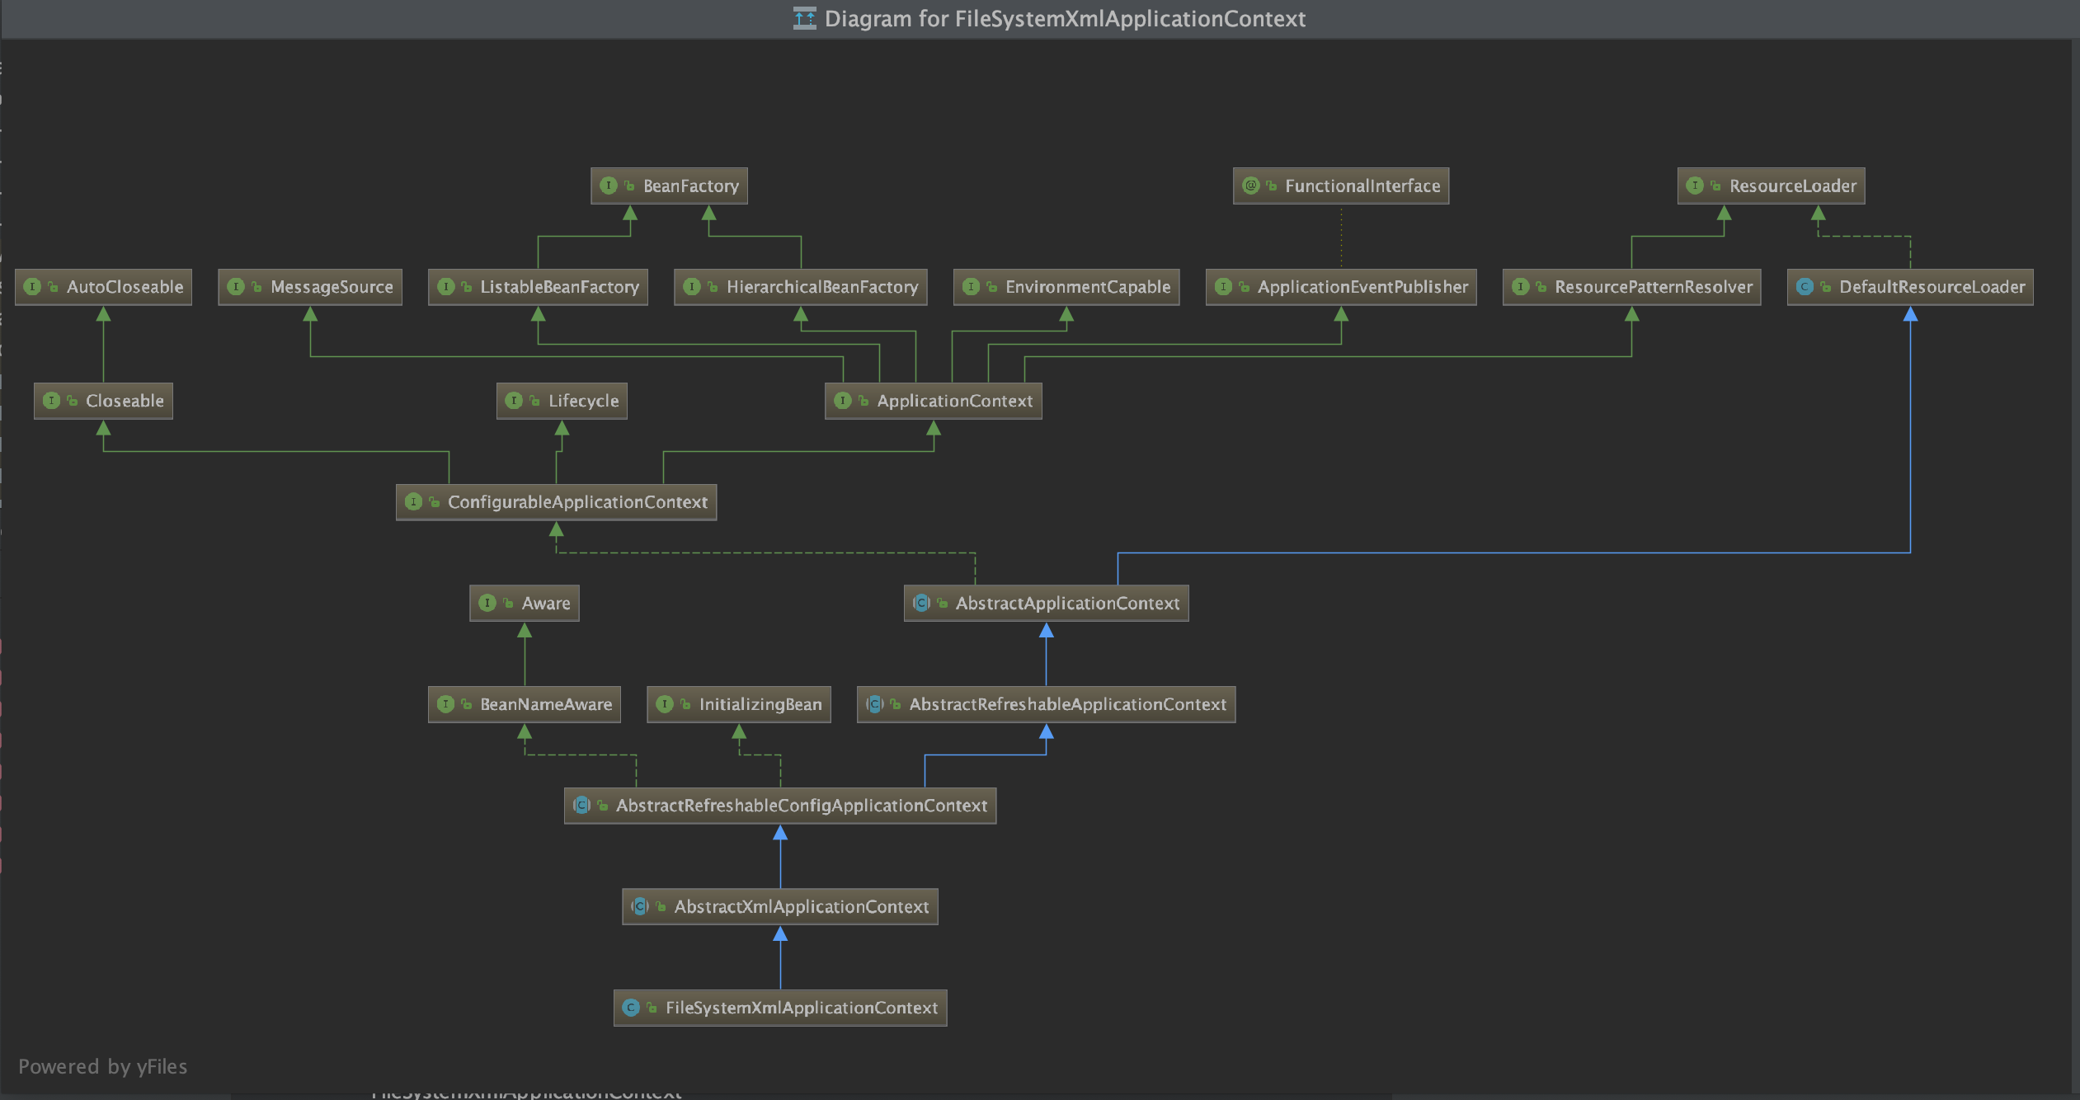This screenshot has height=1100, width=2080.
Task: Select the AbstractXmlApplicationContext node label
Action: click(802, 907)
